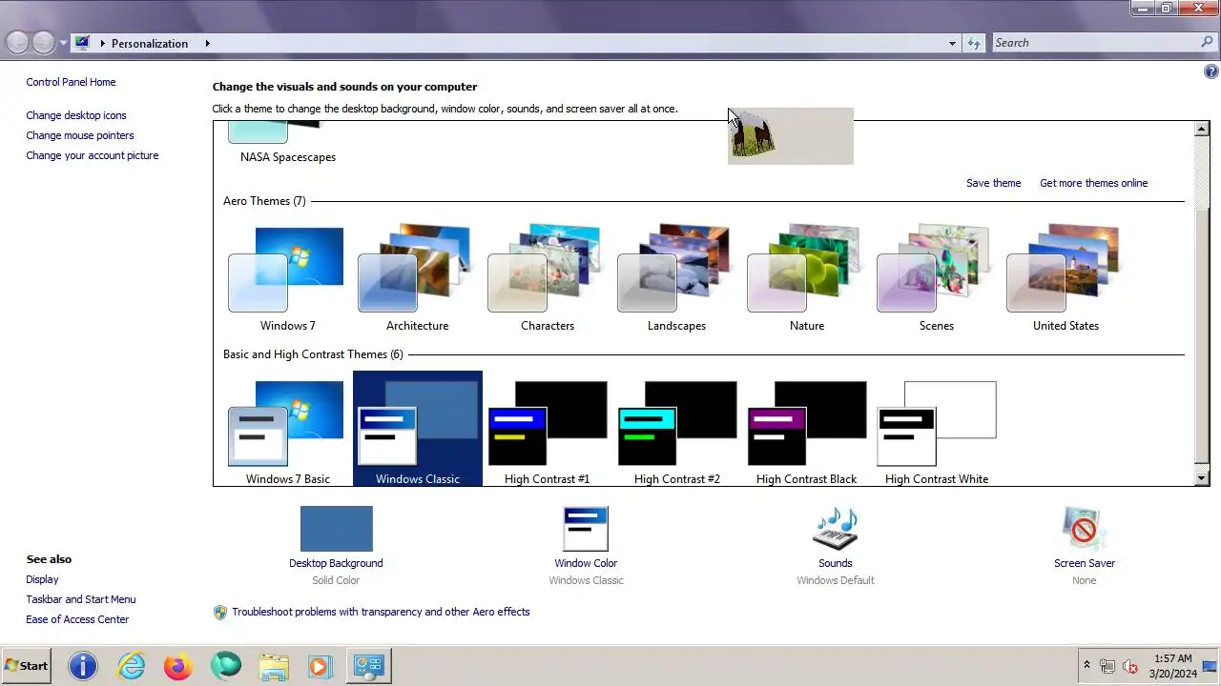Open Windows Explorer folder in taskbar

274,666
